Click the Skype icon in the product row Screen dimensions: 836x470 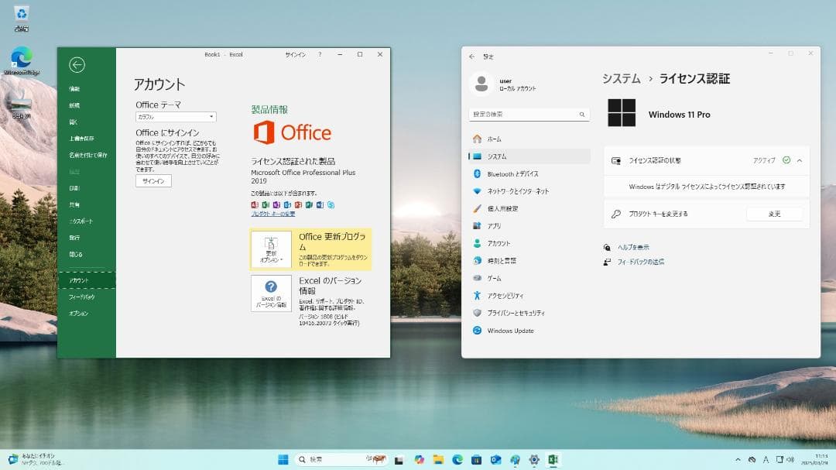(331, 204)
